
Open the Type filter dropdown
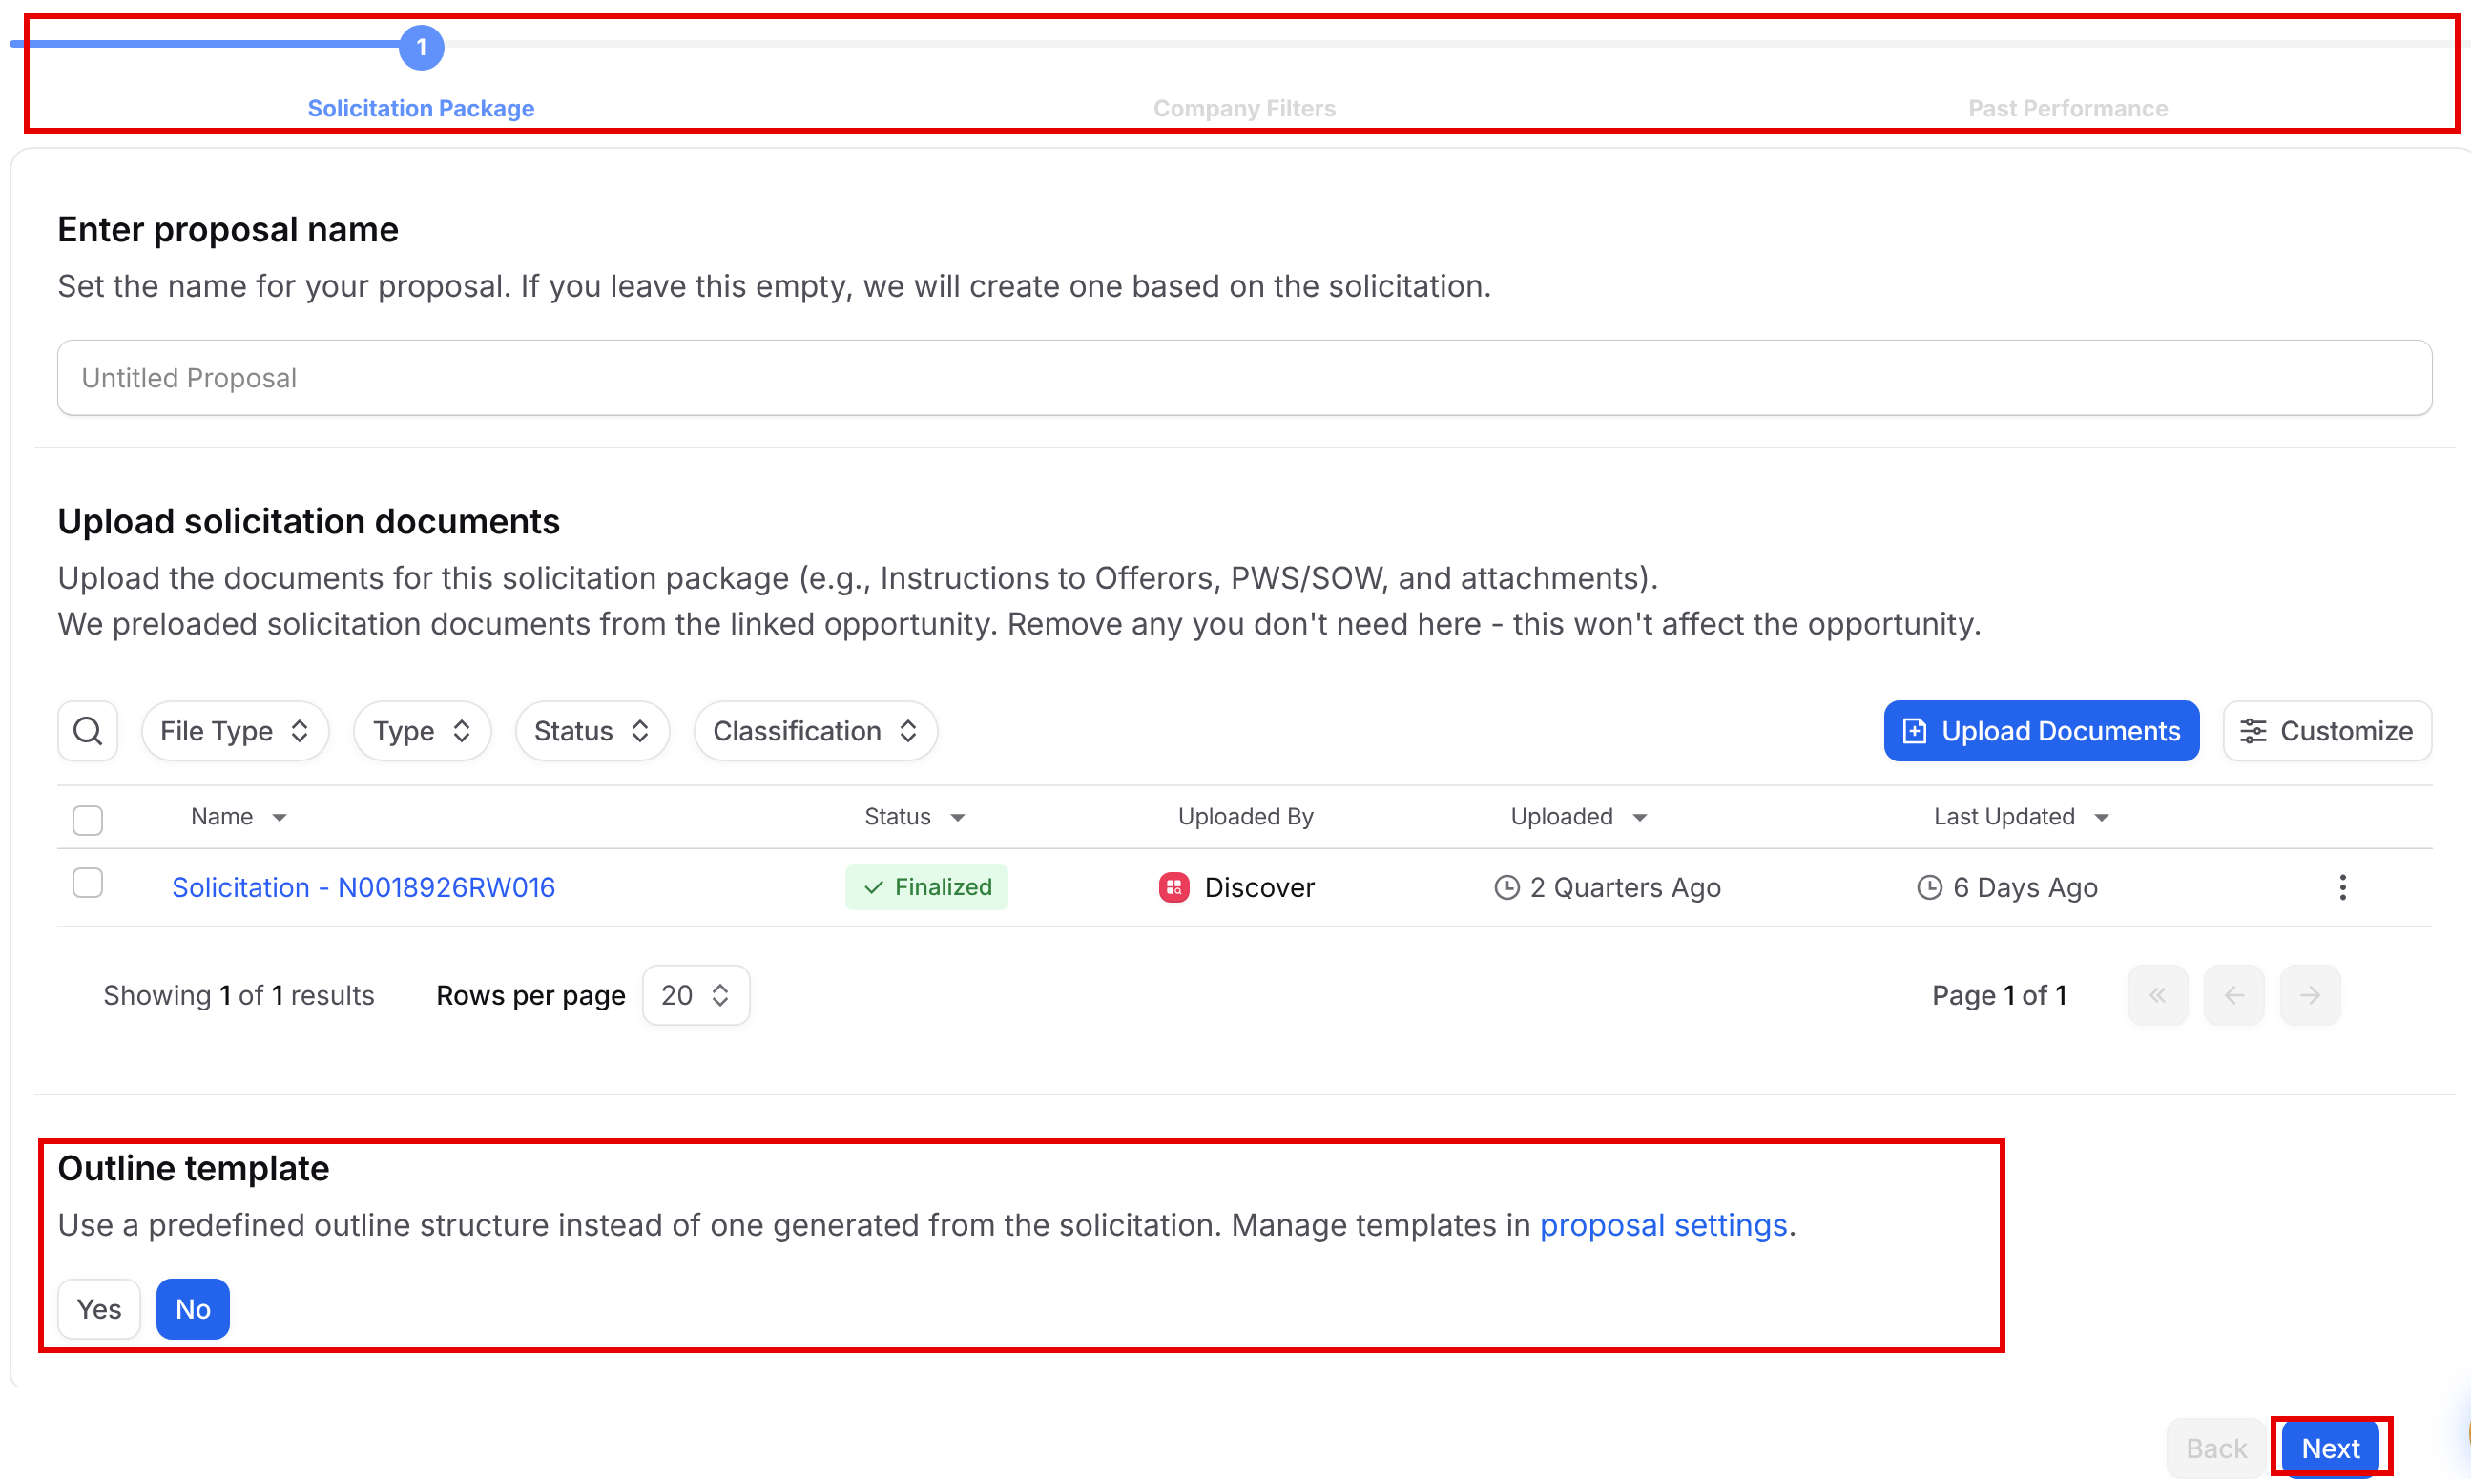423,731
